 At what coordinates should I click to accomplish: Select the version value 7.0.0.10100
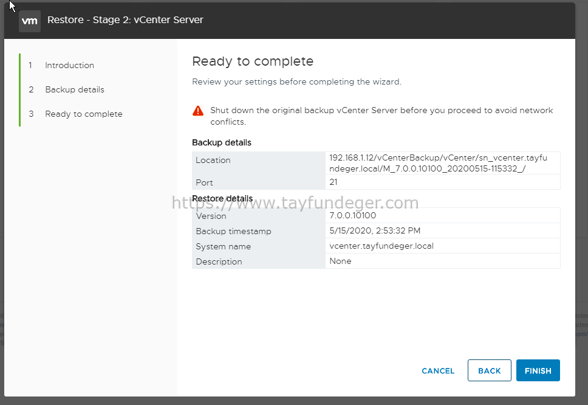tap(352, 215)
